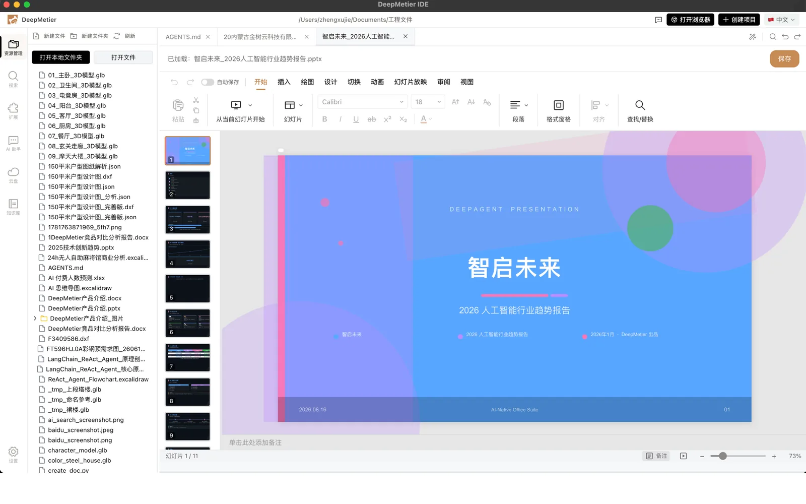806x504 pixels.
Task: Switch to the 插入 ribbon tab
Action: coord(284,82)
